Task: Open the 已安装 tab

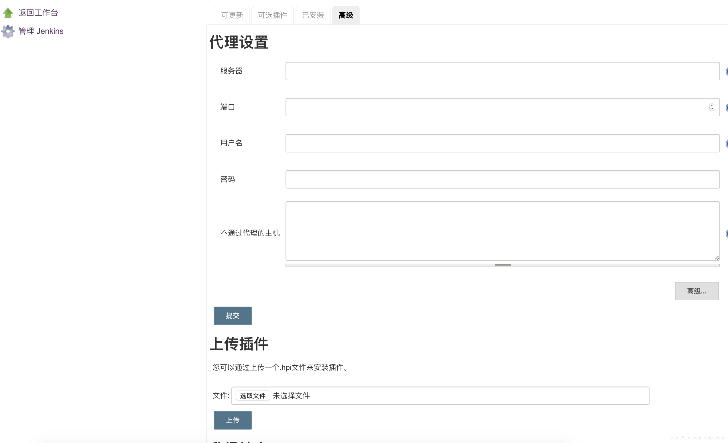Action: [x=312, y=15]
